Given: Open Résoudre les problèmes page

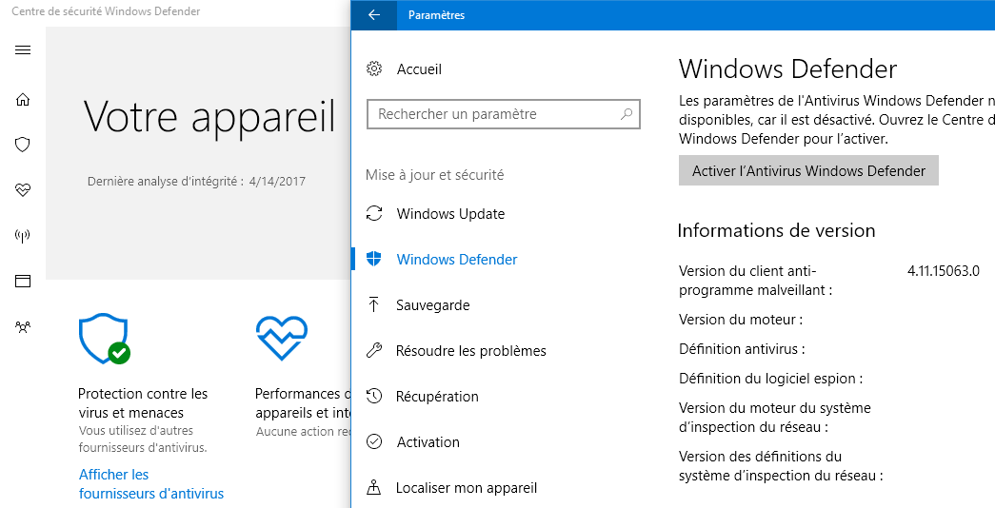Looking at the screenshot, I should (x=471, y=351).
